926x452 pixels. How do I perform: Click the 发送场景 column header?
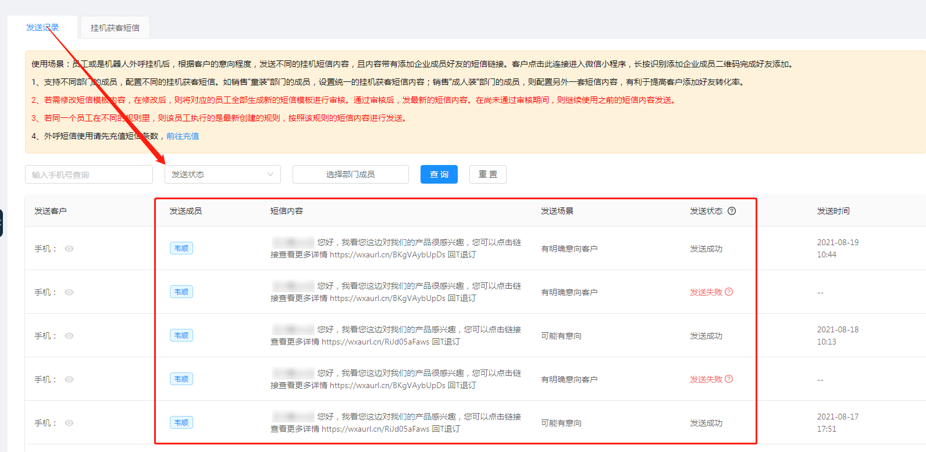tap(557, 211)
